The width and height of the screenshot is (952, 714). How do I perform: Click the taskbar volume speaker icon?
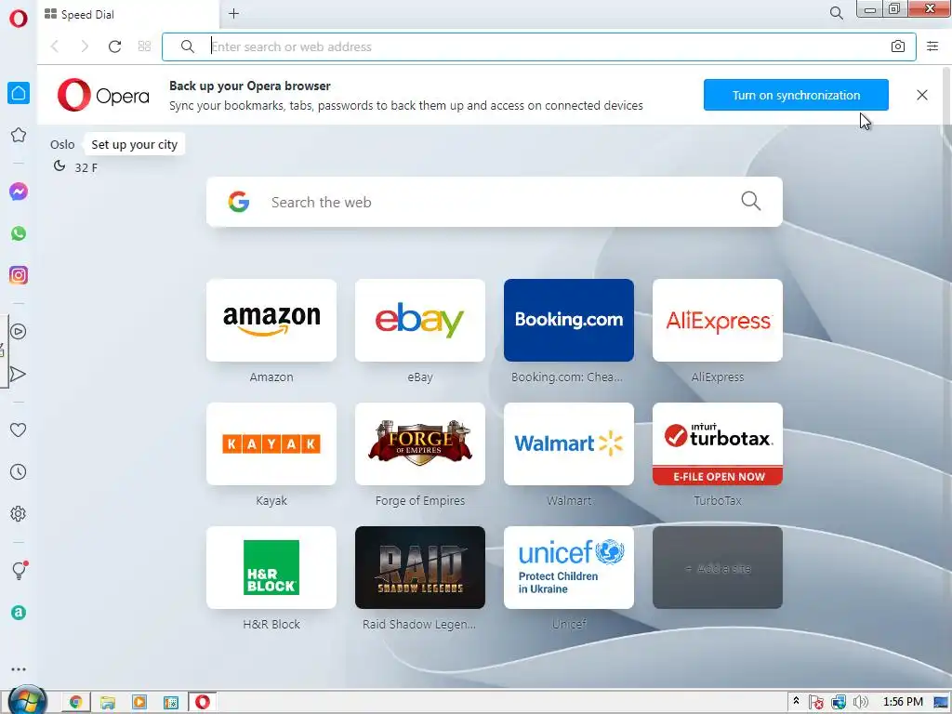(860, 703)
